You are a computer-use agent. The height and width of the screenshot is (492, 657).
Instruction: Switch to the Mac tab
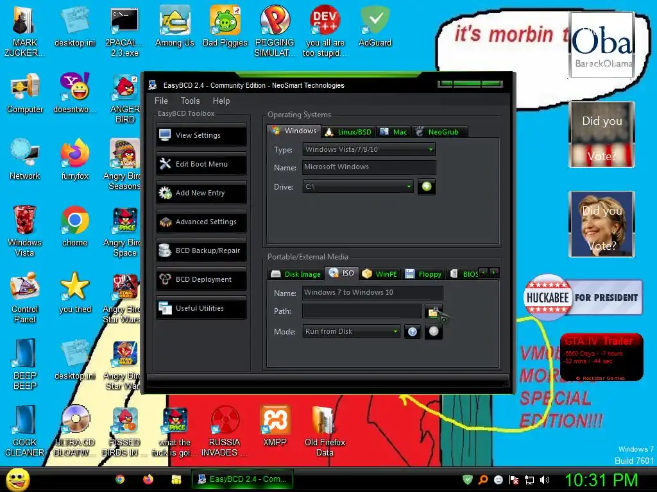tap(394, 132)
